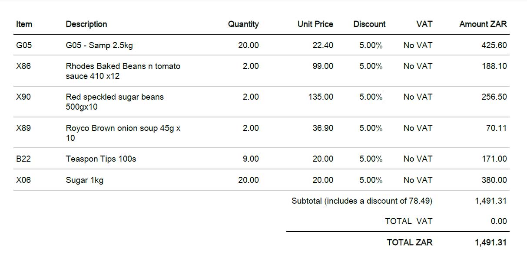Select the Rhodes Baked Beans description cell
Image resolution: width=527 pixels, height=260 pixels.
(x=123, y=71)
